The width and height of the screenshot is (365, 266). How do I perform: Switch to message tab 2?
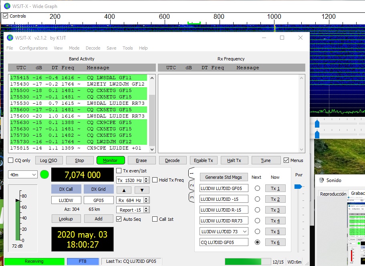click(192, 185)
